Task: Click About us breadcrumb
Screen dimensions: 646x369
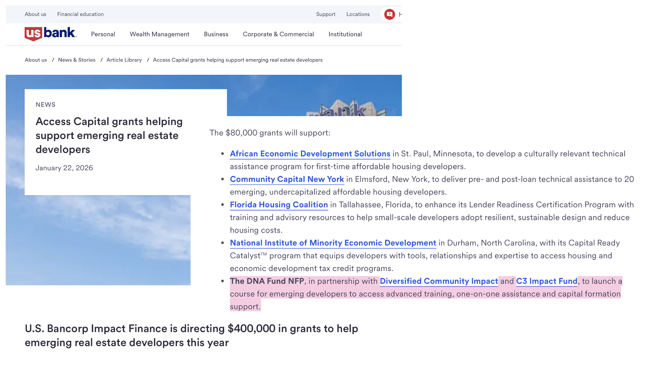Action: point(36,60)
